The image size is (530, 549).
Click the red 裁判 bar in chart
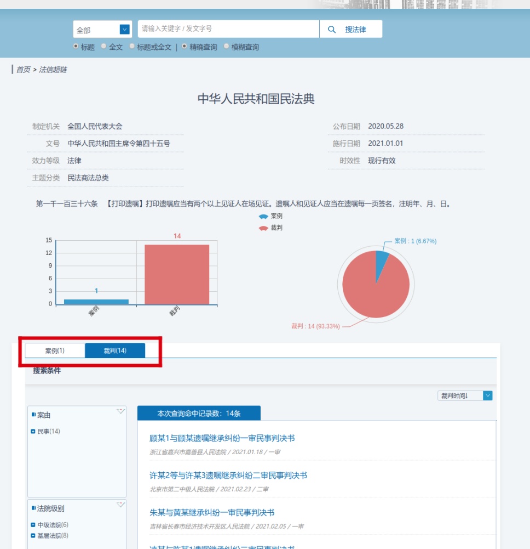point(177,274)
